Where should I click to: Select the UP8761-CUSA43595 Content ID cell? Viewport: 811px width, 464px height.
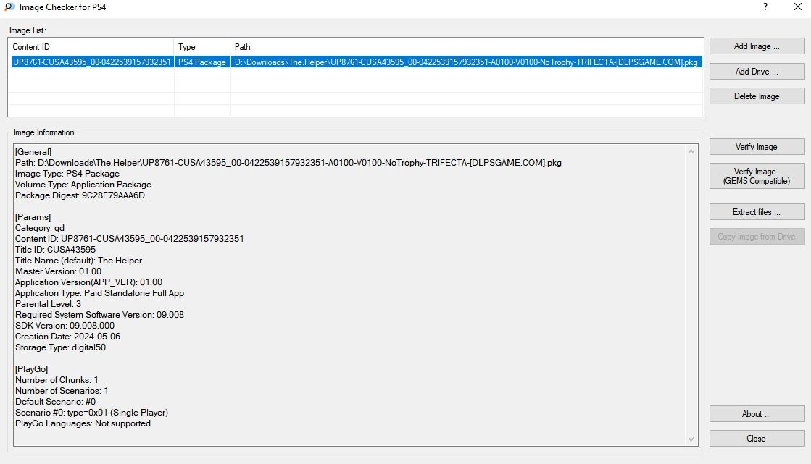92,62
